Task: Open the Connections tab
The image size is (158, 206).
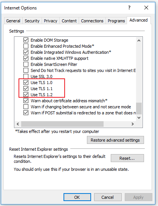Action: coord(92,21)
